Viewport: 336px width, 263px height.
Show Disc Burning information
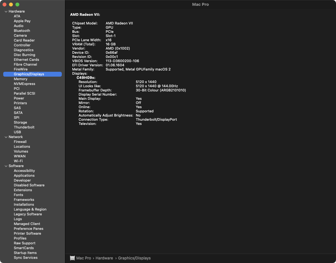pyautogui.click(x=24, y=55)
